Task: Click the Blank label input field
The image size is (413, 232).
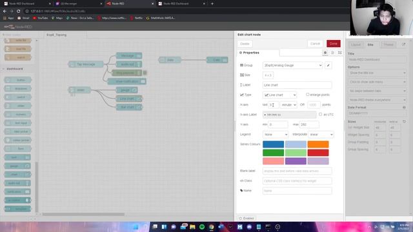Action: 297,171
